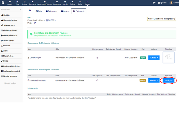Screen dimensions: 179x113
Task: Click the Inscrit status badge
Action: point(143,80)
